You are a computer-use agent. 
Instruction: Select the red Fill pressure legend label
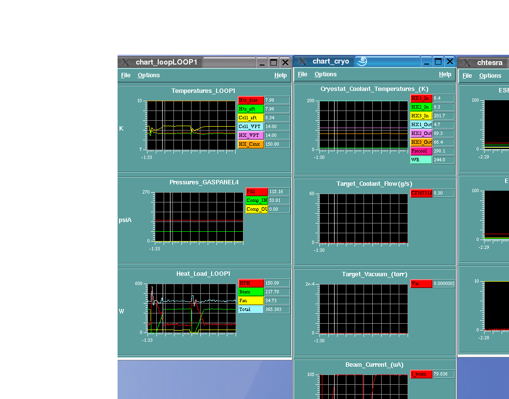(256, 192)
